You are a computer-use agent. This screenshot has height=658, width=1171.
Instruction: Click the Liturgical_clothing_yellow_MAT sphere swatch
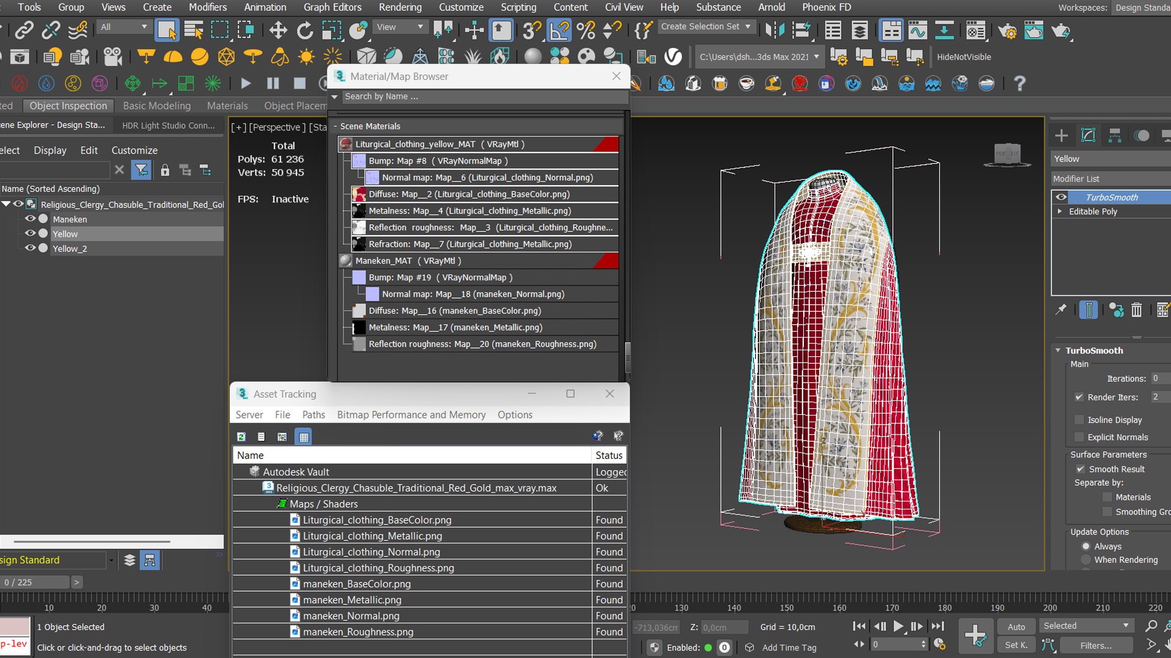click(x=346, y=144)
